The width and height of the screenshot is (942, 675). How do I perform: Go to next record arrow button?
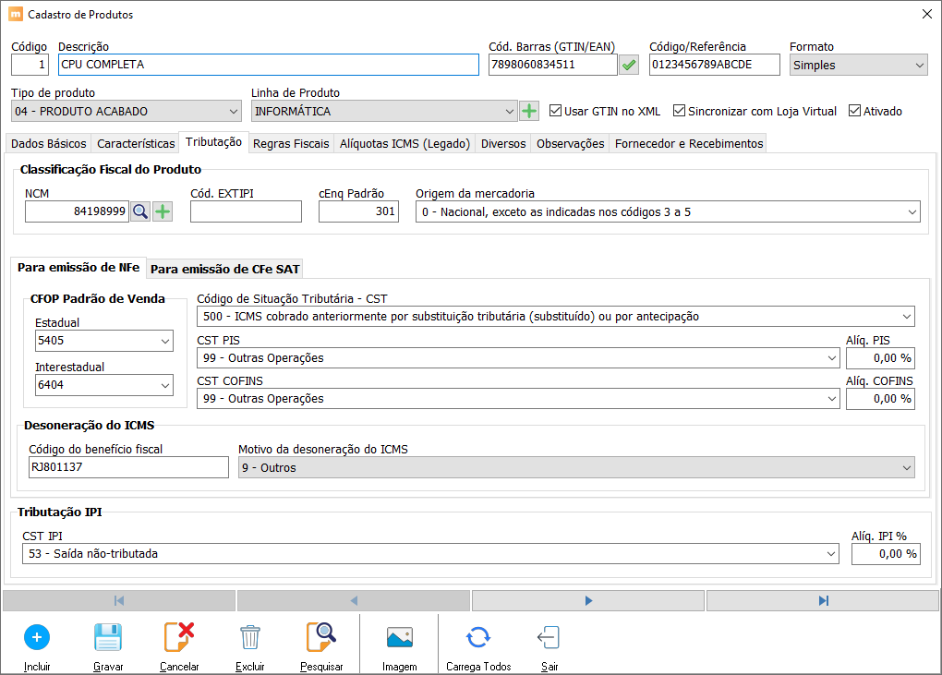coord(588,601)
